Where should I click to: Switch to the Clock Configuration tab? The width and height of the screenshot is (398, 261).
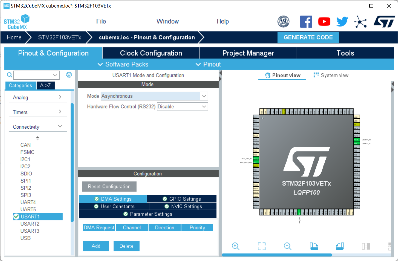[x=151, y=53]
